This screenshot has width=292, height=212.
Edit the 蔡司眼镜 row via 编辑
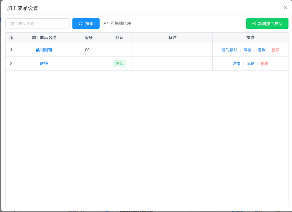(x=261, y=50)
